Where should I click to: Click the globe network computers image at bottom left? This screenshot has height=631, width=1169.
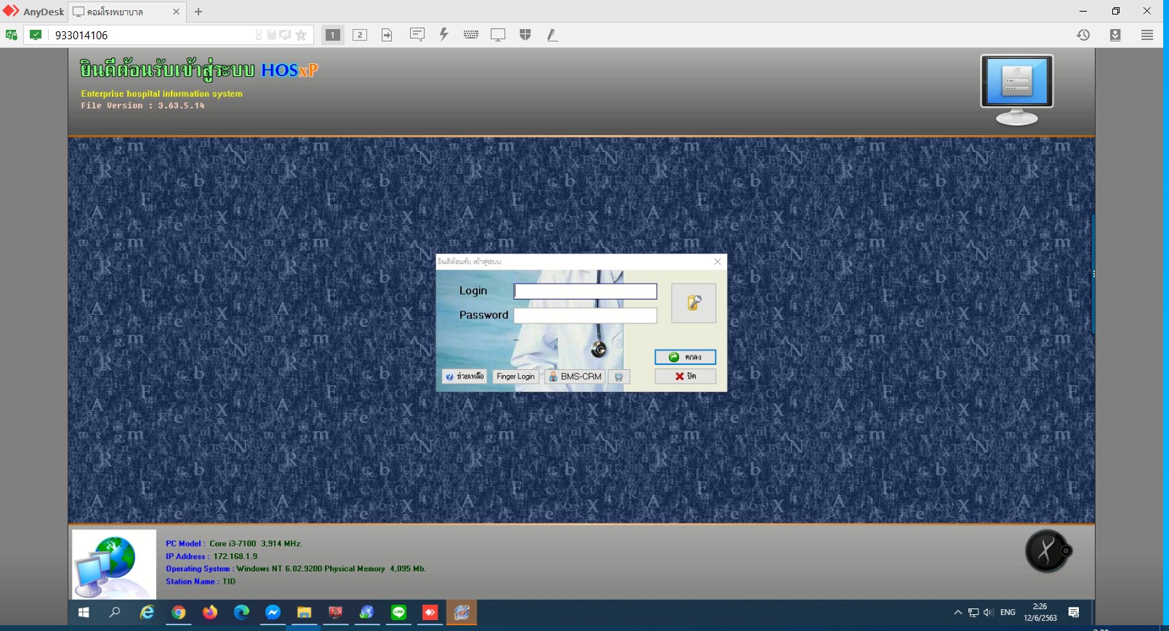tap(114, 565)
